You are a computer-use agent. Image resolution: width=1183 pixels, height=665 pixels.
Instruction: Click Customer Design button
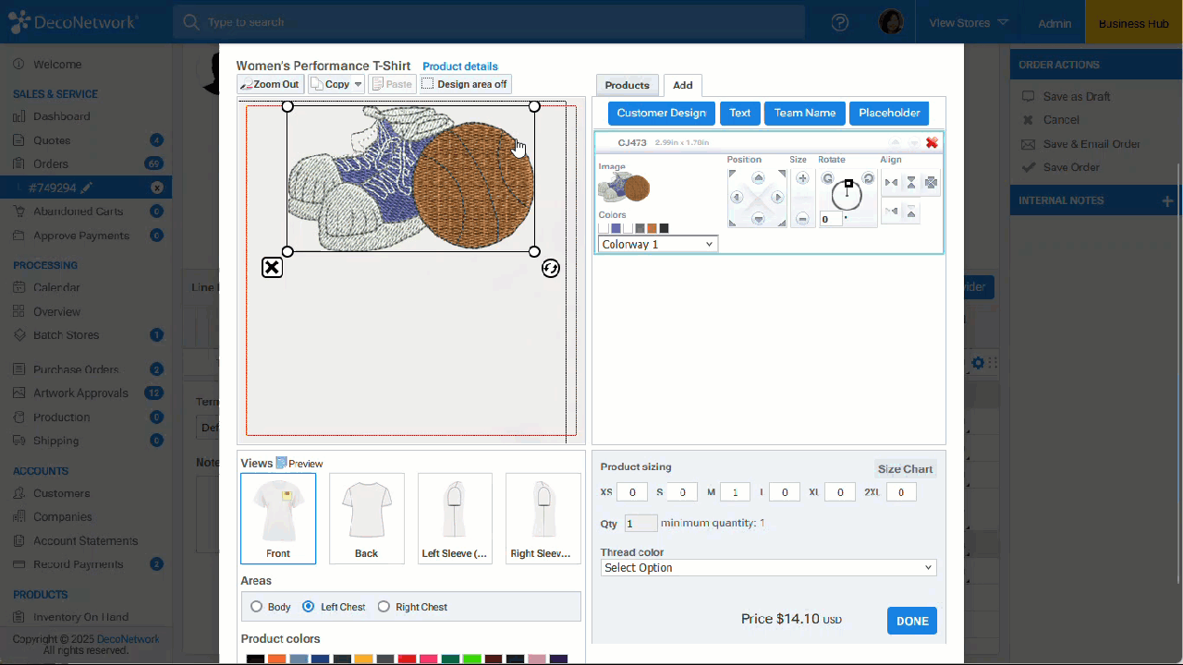[661, 113]
